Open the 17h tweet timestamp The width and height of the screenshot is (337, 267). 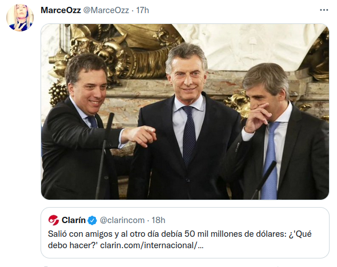tap(142, 10)
